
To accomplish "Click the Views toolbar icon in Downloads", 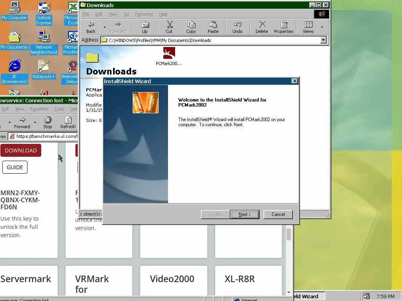I will 308,27.
